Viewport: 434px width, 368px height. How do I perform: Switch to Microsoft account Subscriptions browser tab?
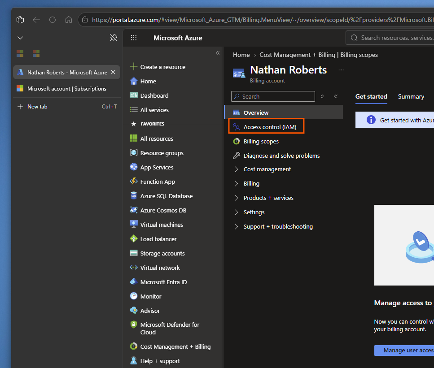(67, 88)
